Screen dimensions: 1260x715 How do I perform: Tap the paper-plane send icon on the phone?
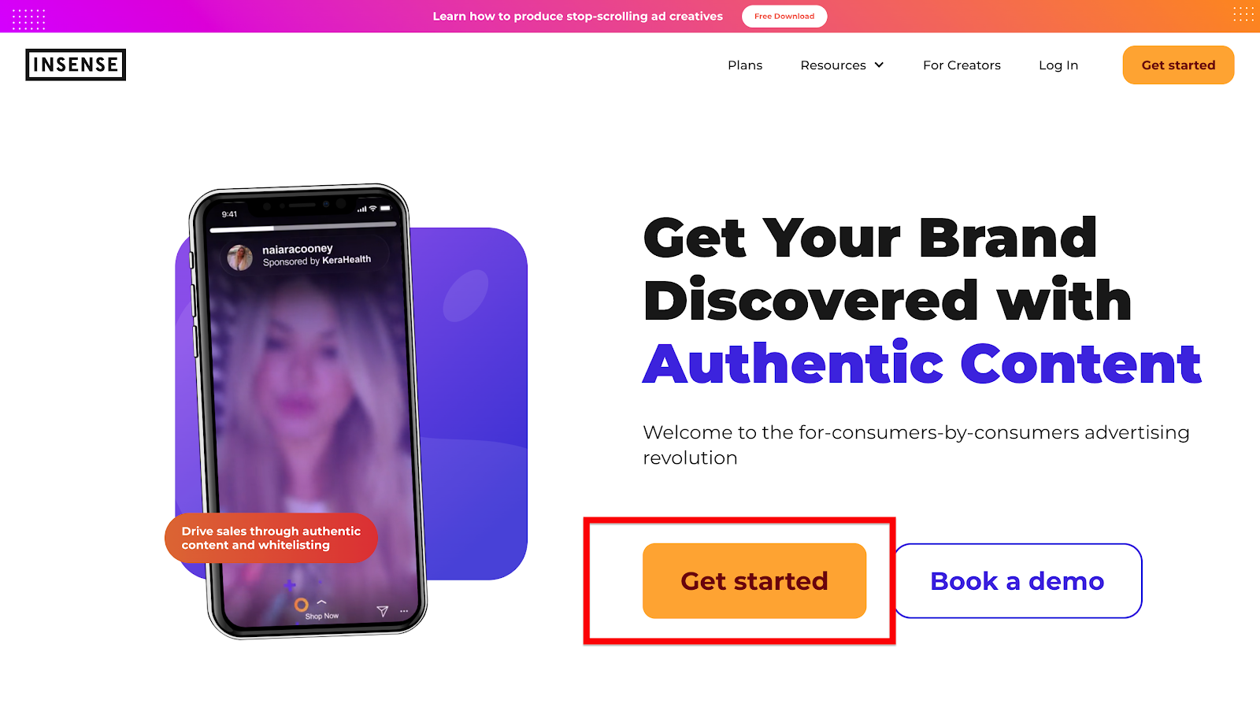click(383, 611)
